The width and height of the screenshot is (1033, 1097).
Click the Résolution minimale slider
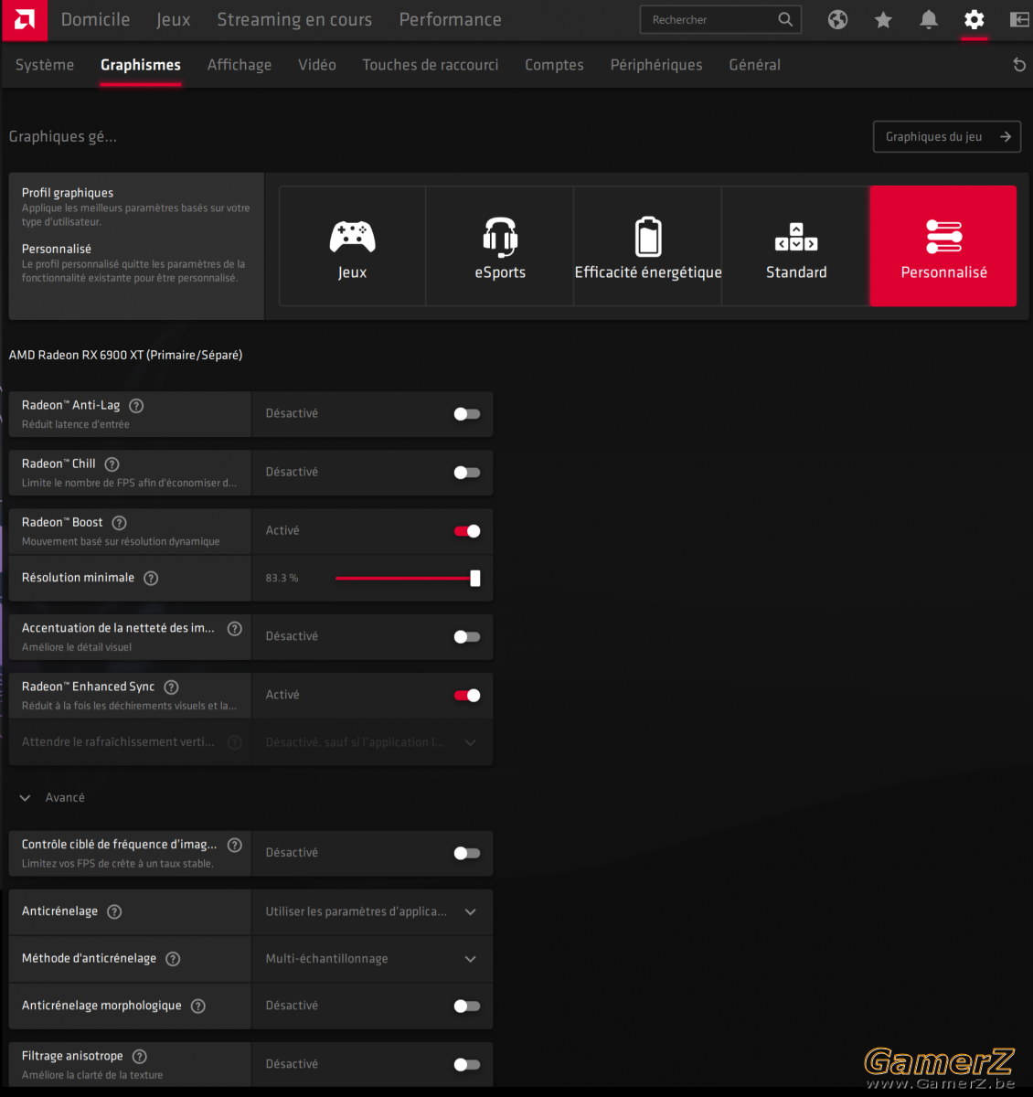tap(408, 579)
